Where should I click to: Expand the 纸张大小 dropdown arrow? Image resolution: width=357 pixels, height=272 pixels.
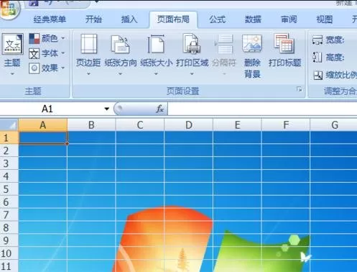coord(156,74)
